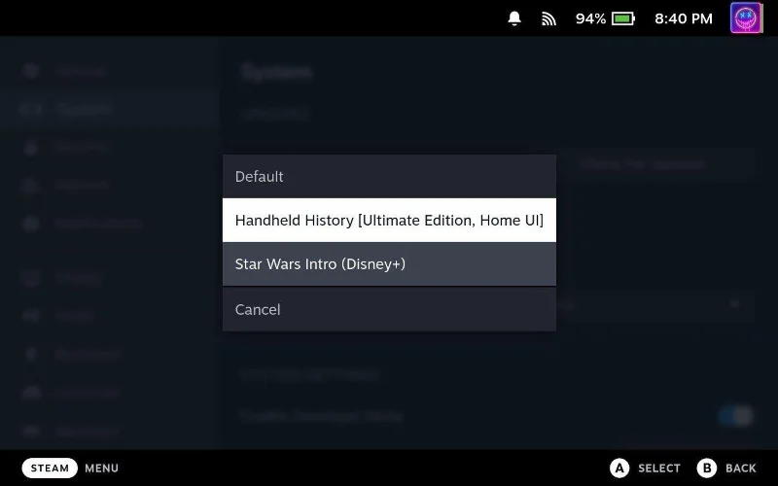Image resolution: width=778 pixels, height=486 pixels.
Task: Click the Wi-Fi signal icon
Action: (x=548, y=18)
